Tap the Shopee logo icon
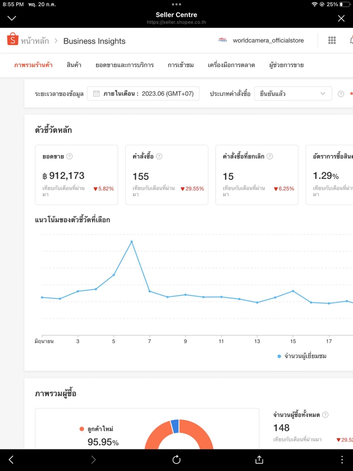353x471 pixels. pos(13,39)
